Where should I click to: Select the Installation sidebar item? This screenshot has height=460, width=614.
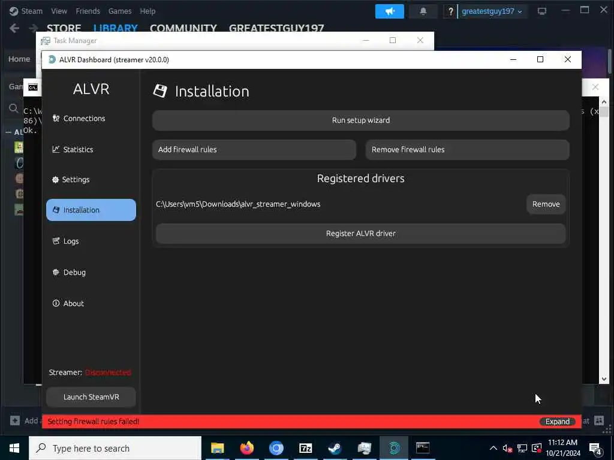[x=91, y=210]
